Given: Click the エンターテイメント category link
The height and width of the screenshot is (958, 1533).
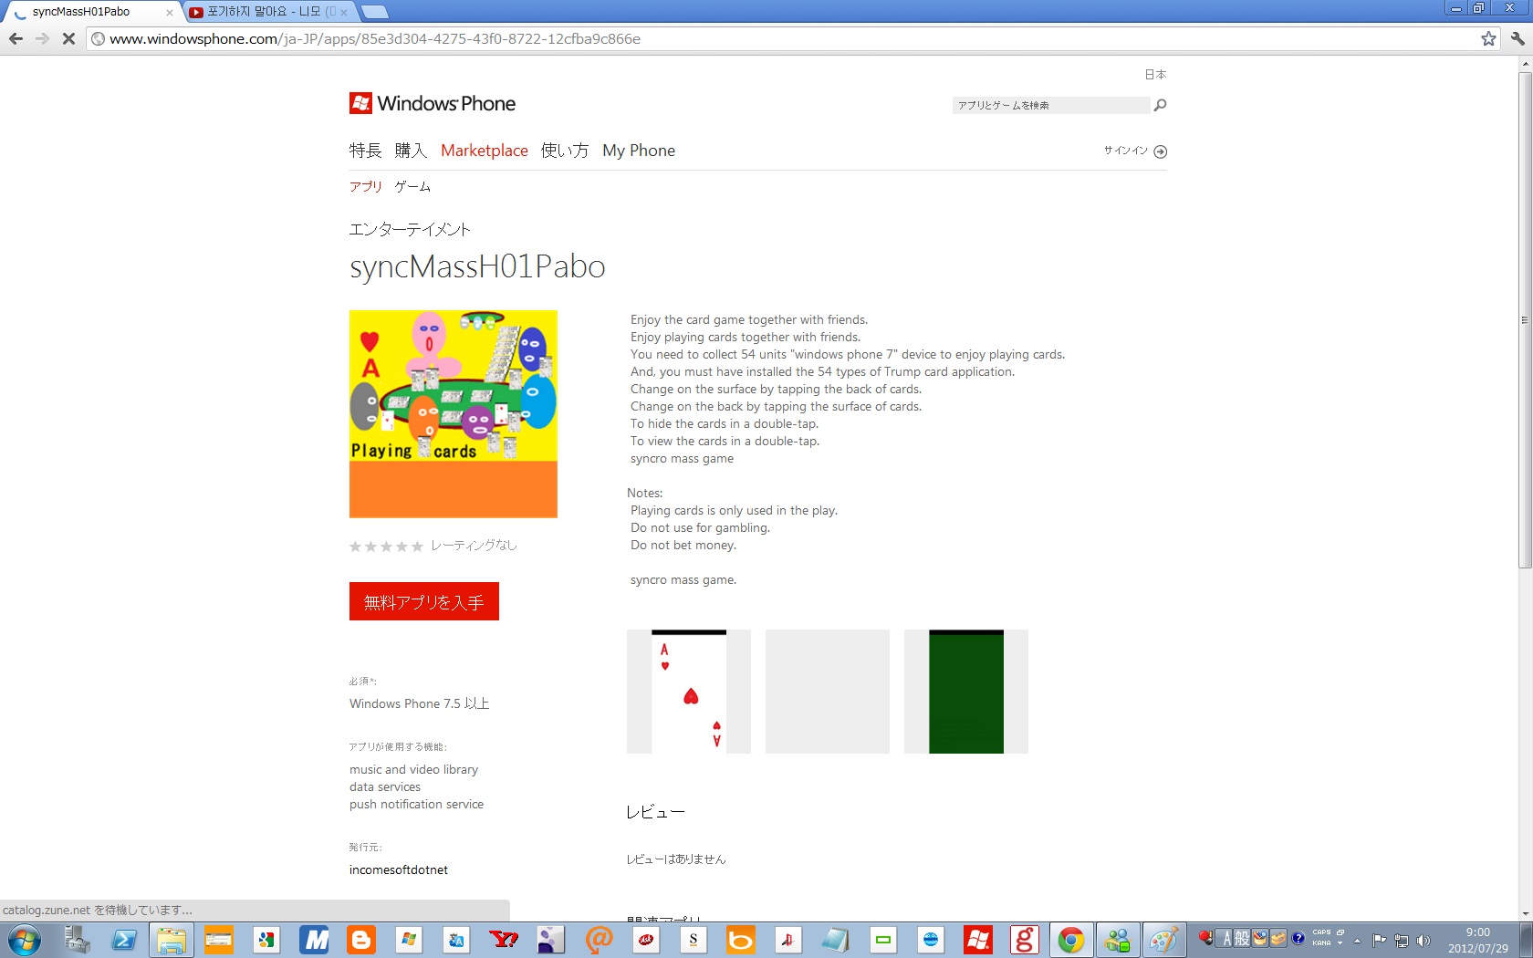Looking at the screenshot, I should coord(410,229).
